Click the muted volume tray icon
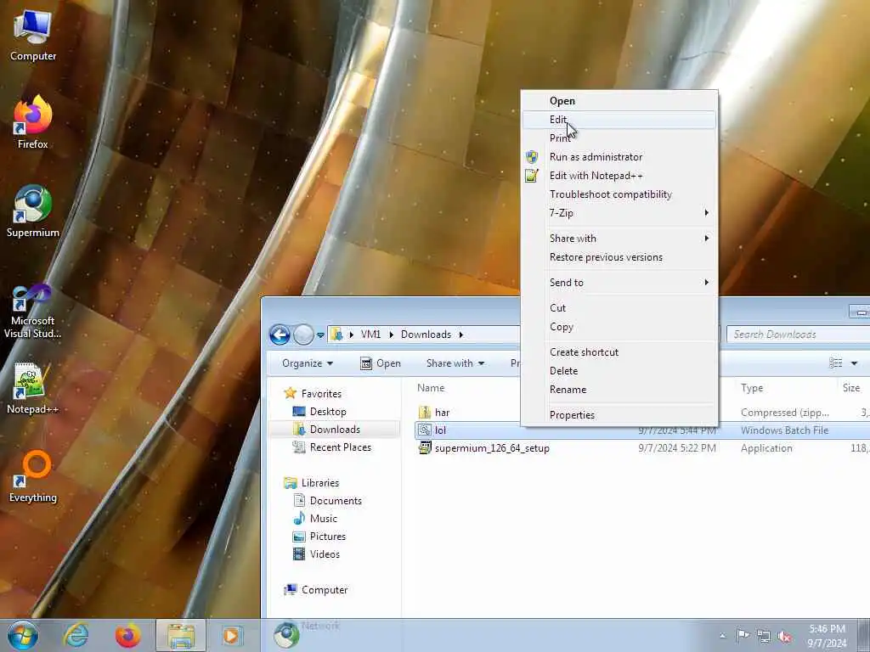This screenshot has height=652, width=870. [784, 637]
